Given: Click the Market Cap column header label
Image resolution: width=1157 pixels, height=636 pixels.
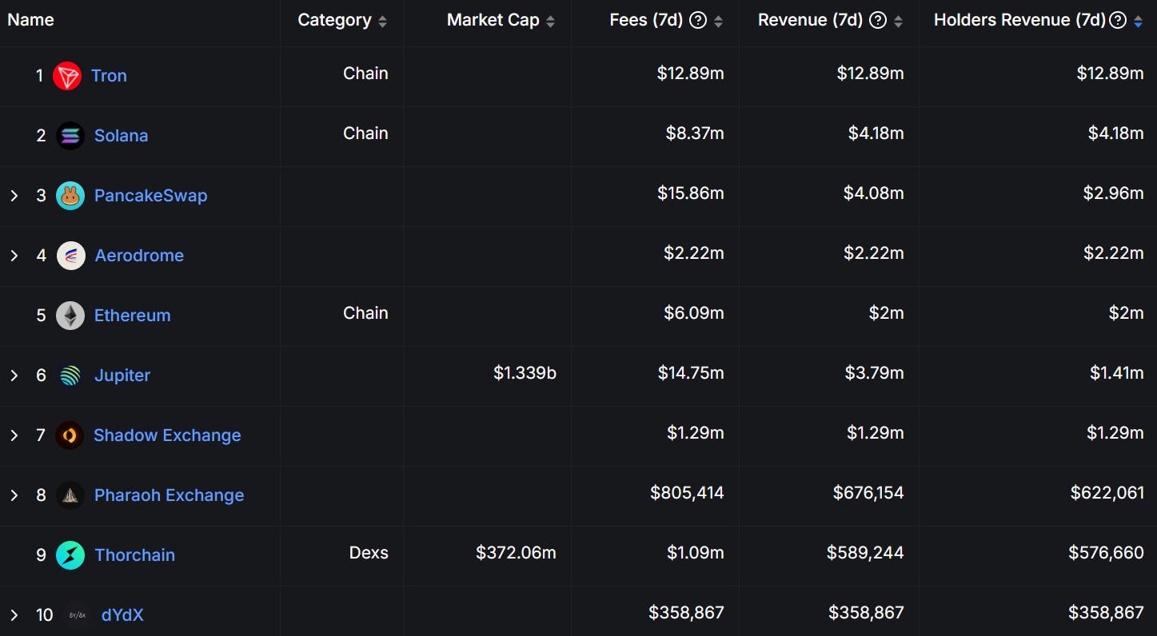Looking at the screenshot, I should 493,21.
